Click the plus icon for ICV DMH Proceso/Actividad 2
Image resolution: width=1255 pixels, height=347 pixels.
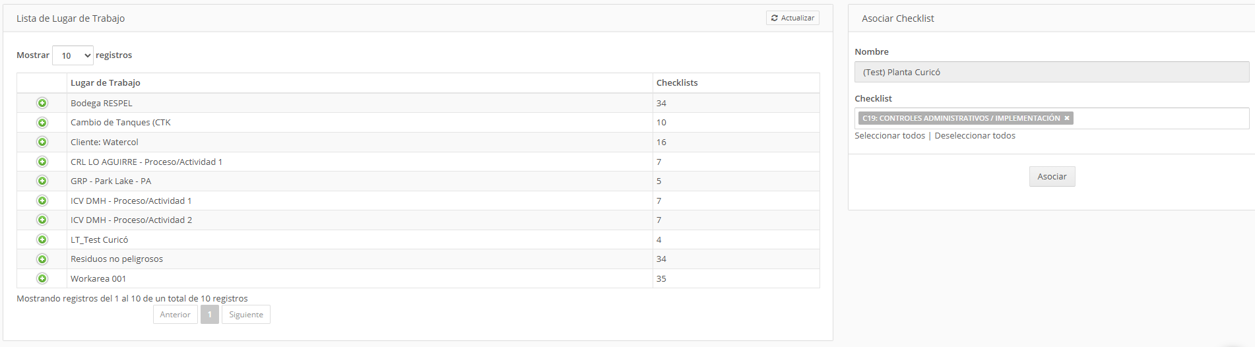pyautogui.click(x=42, y=220)
